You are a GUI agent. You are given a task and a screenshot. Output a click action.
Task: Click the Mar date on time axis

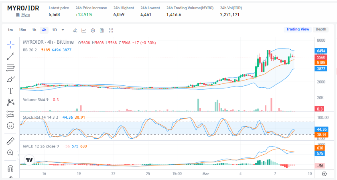[x=205, y=174]
